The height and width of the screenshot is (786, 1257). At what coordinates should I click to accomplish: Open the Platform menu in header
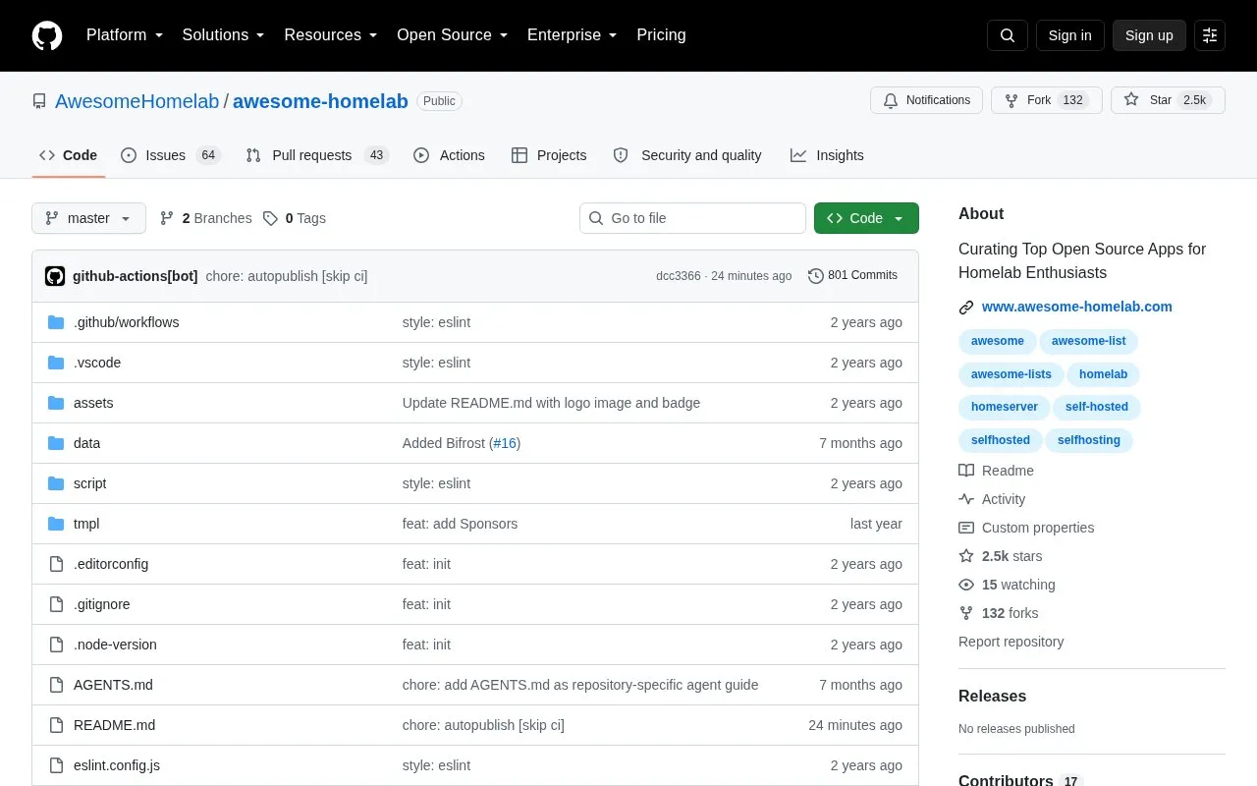point(125,35)
